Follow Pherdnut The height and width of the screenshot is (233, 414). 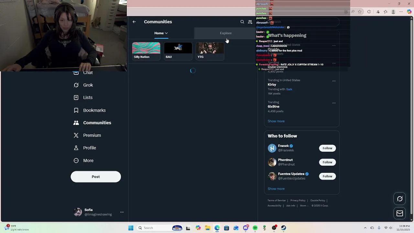327,162
